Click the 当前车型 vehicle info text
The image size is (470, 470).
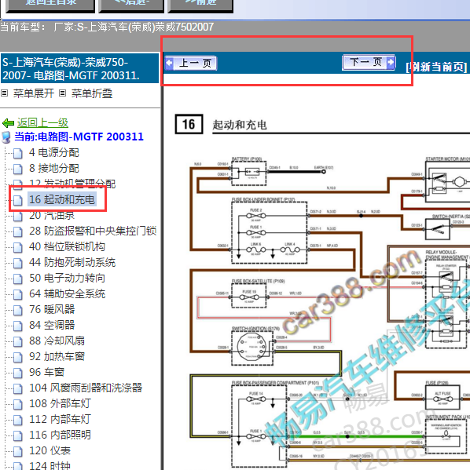click(x=107, y=27)
